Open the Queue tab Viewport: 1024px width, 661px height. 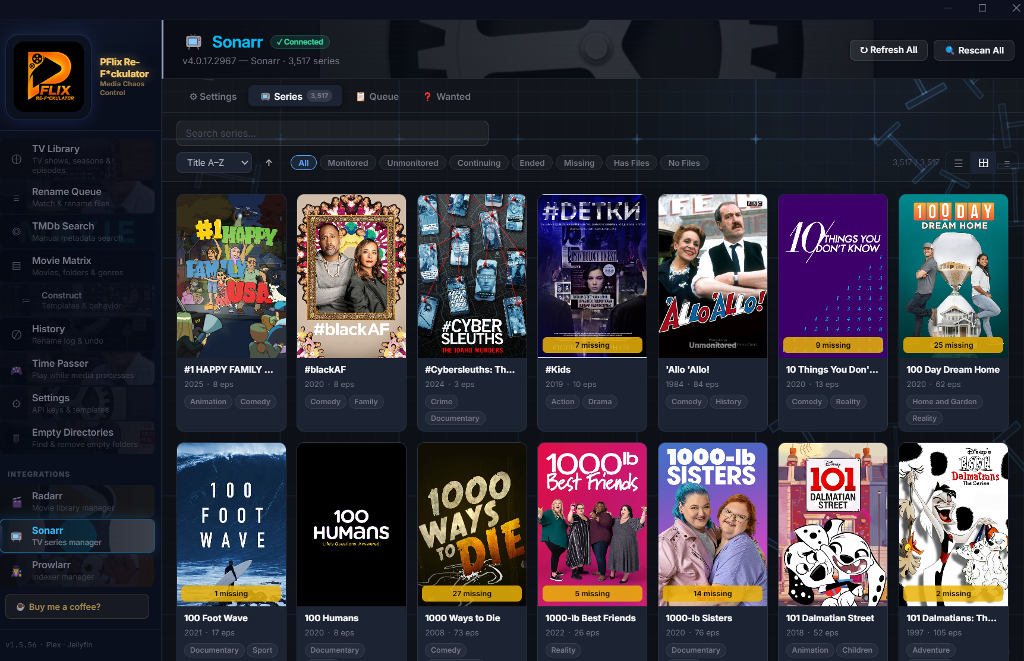(x=377, y=96)
